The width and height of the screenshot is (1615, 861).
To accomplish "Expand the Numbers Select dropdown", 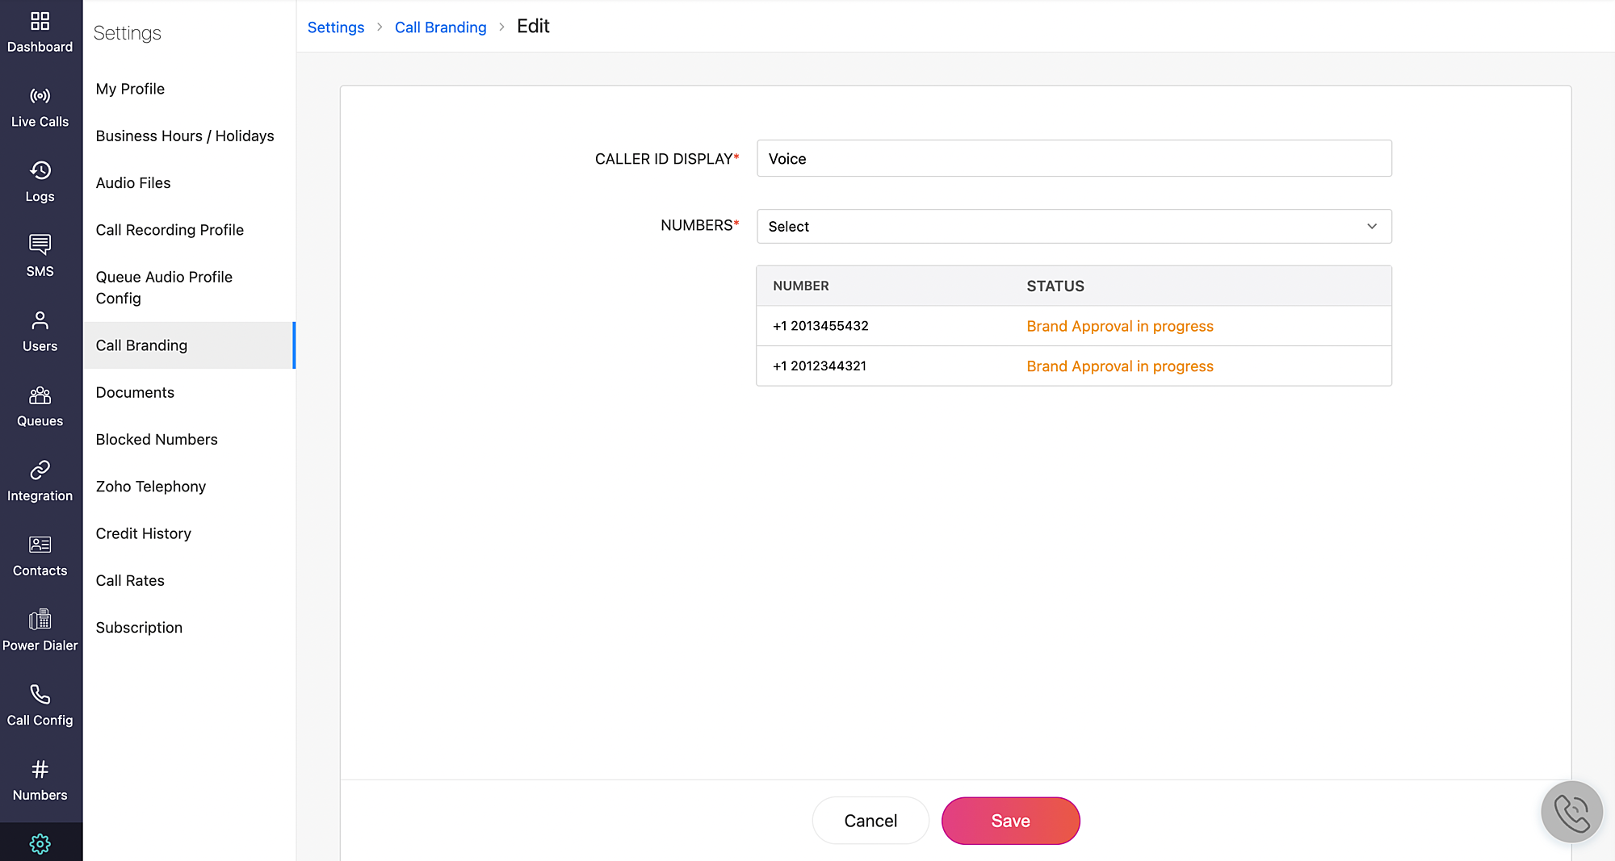I will [x=1074, y=226].
